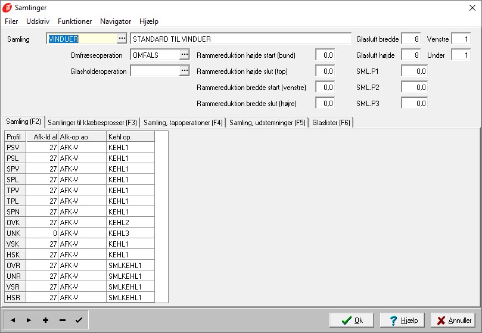The height and width of the screenshot is (333, 482).
Task: Click AFK-V cell in VSR row
Action: [82, 287]
